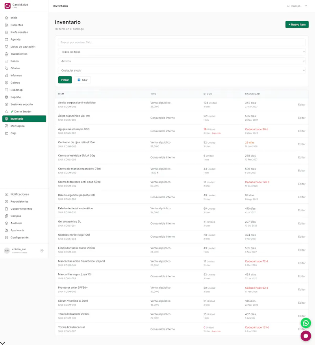Expand the Cualquier stock dropdown
This screenshot has height=345, width=315.
pyautogui.click(x=182, y=70)
